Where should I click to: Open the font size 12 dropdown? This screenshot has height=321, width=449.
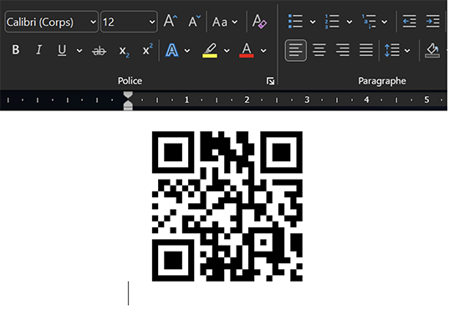click(x=129, y=22)
